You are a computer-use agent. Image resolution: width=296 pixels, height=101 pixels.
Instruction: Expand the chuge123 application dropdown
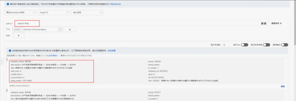(54, 12)
